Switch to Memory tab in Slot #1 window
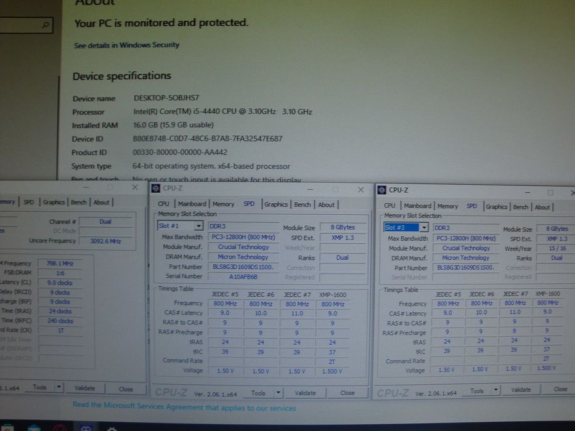Image resolution: width=575 pixels, height=431 pixels. 223,204
